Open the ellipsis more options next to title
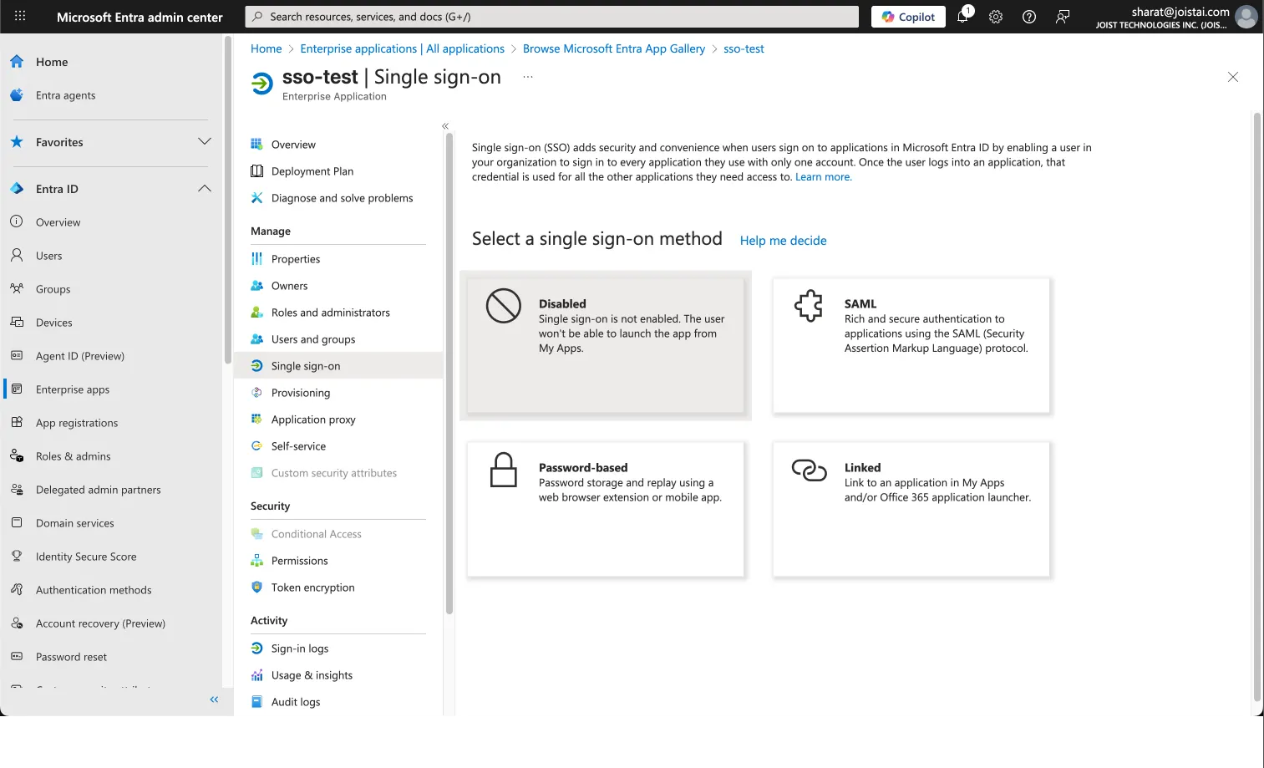Image resolution: width=1264 pixels, height=768 pixels. (x=528, y=77)
